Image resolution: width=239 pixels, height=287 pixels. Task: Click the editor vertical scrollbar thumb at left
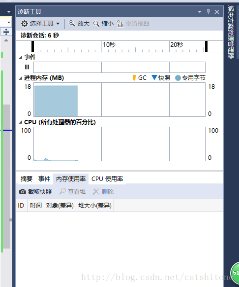(x=6, y=177)
